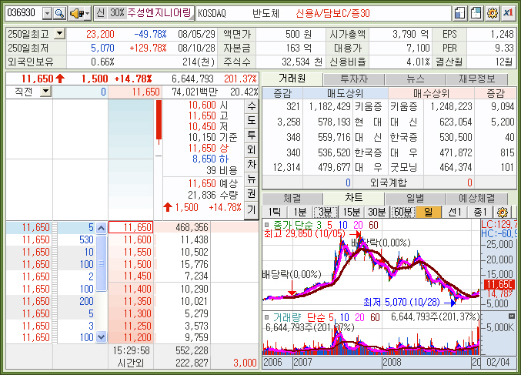Click the stock search magnifier icon
The width and height of the screenshot is (521, 375).
coord(60,13)
